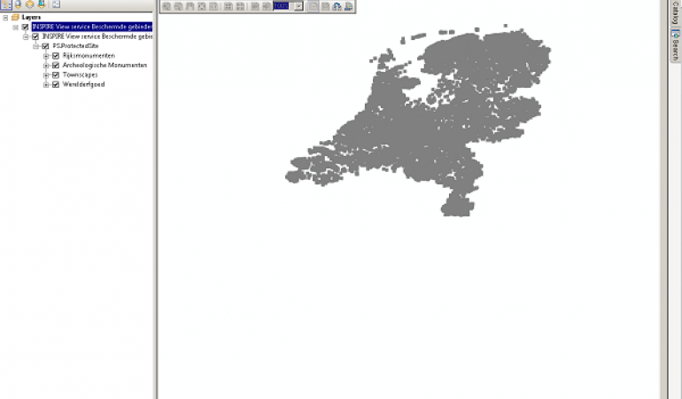Expand Townscapes legend

pyautogui.click(x=46, y=74)
